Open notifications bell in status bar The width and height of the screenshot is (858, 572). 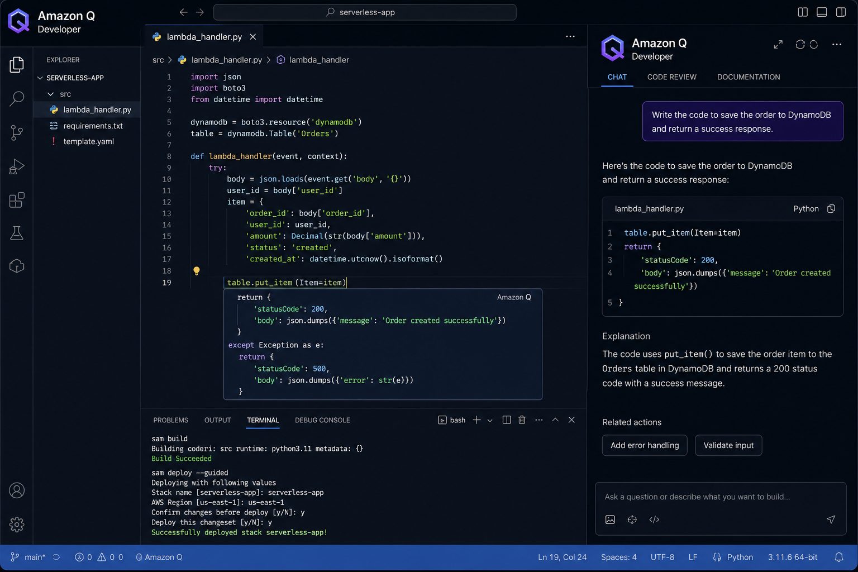838,557
